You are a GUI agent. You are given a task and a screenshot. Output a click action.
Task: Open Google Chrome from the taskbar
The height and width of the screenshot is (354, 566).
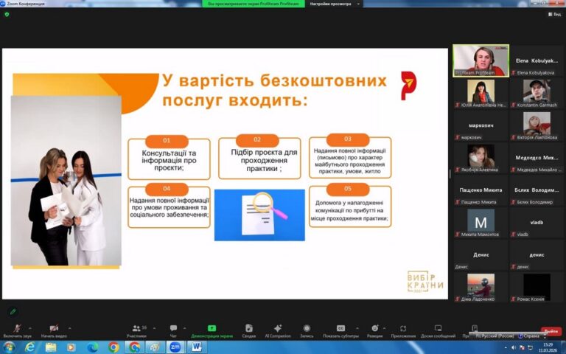pos(113,347)
